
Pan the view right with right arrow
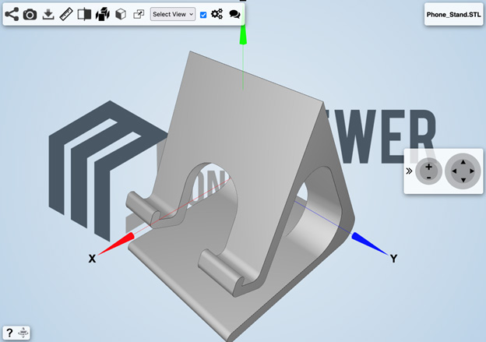(473, 171)
